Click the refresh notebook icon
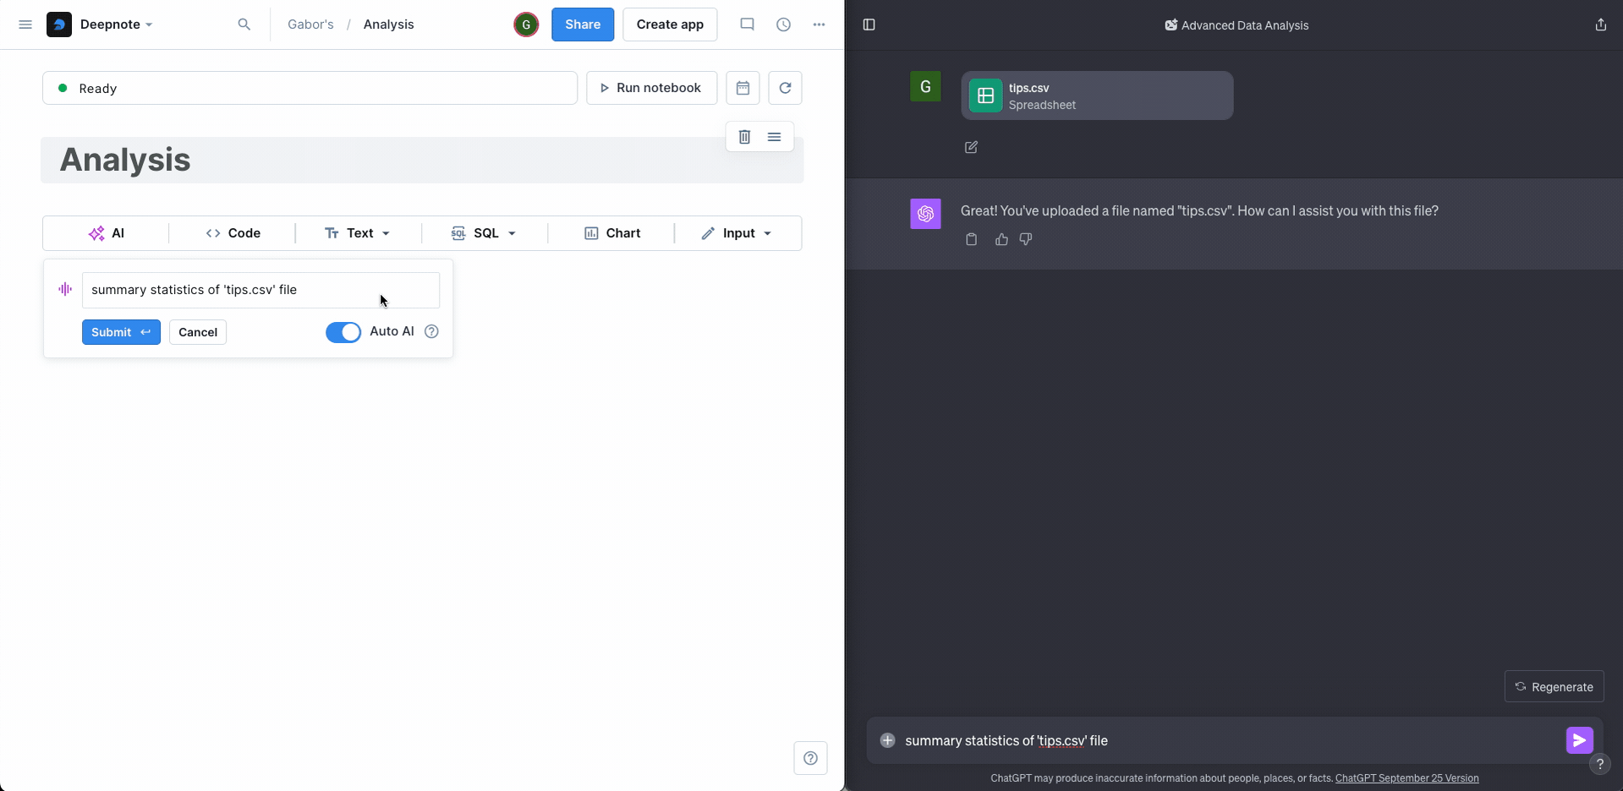Screen dimensions: 1623x791 (785, 88)
